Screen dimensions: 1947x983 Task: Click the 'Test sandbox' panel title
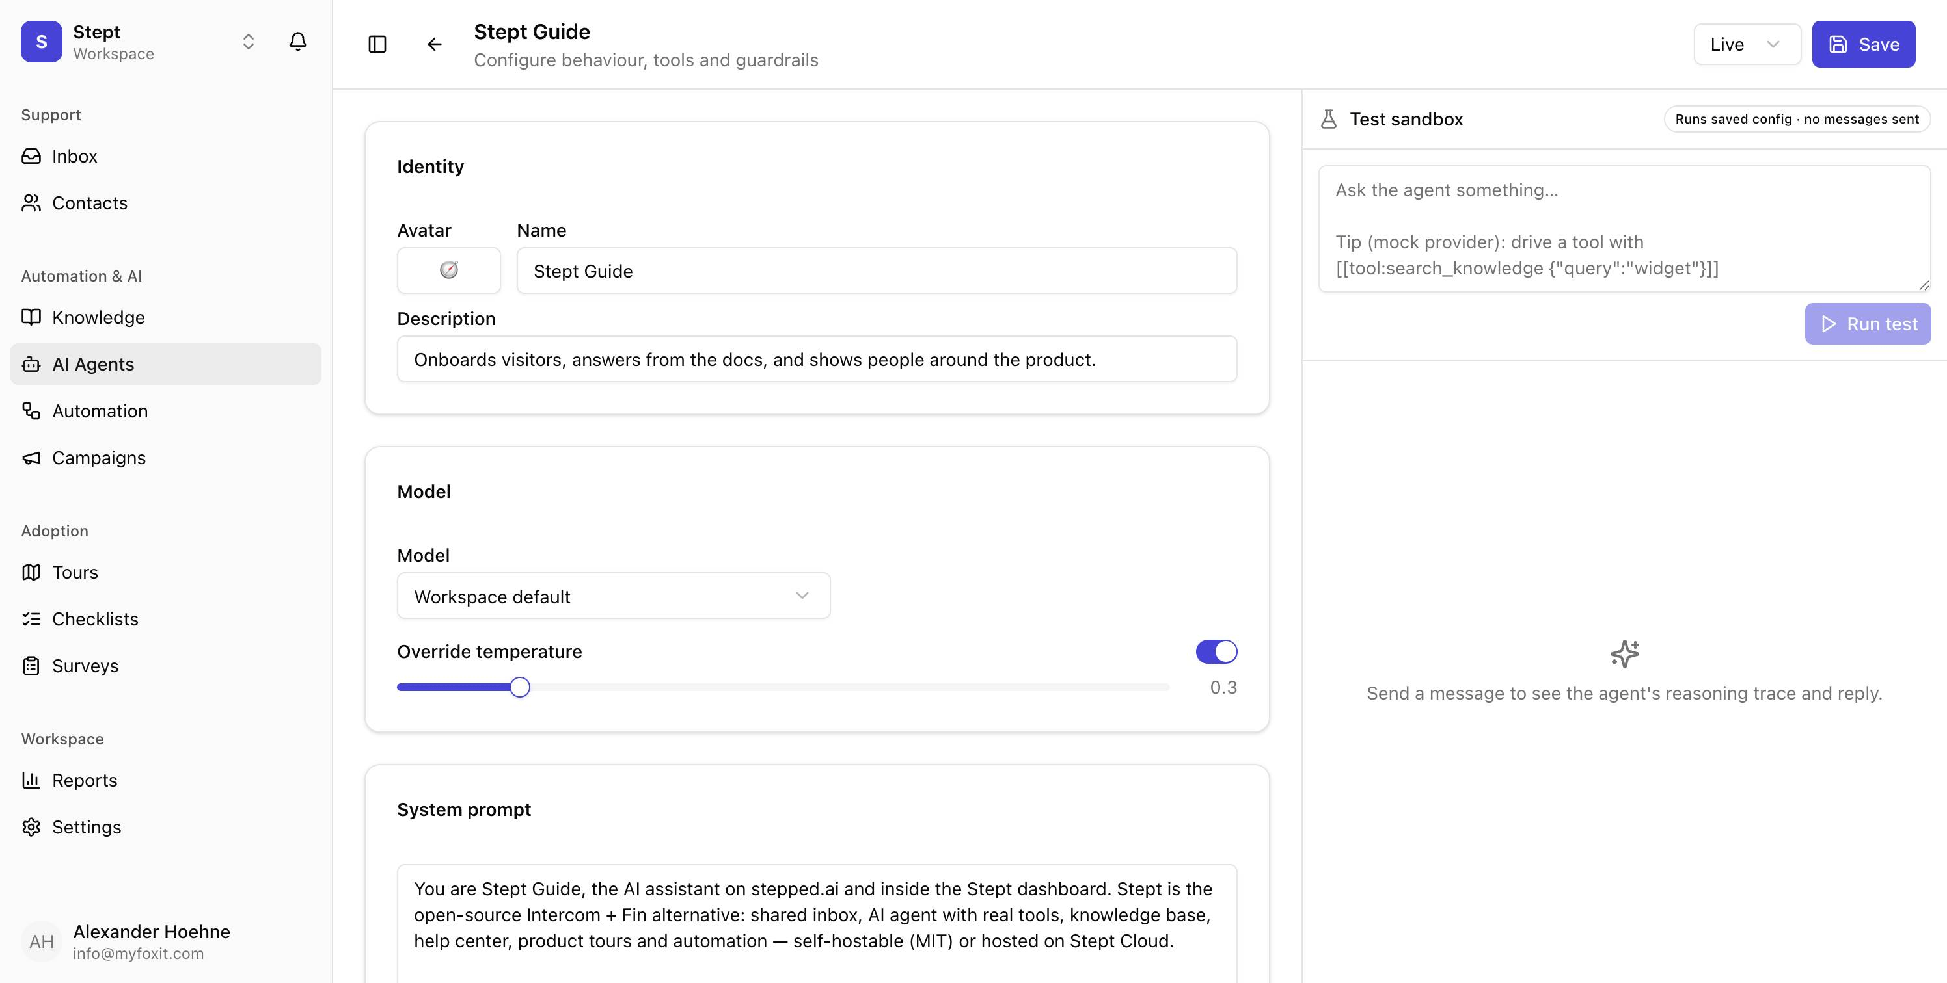1406,119
